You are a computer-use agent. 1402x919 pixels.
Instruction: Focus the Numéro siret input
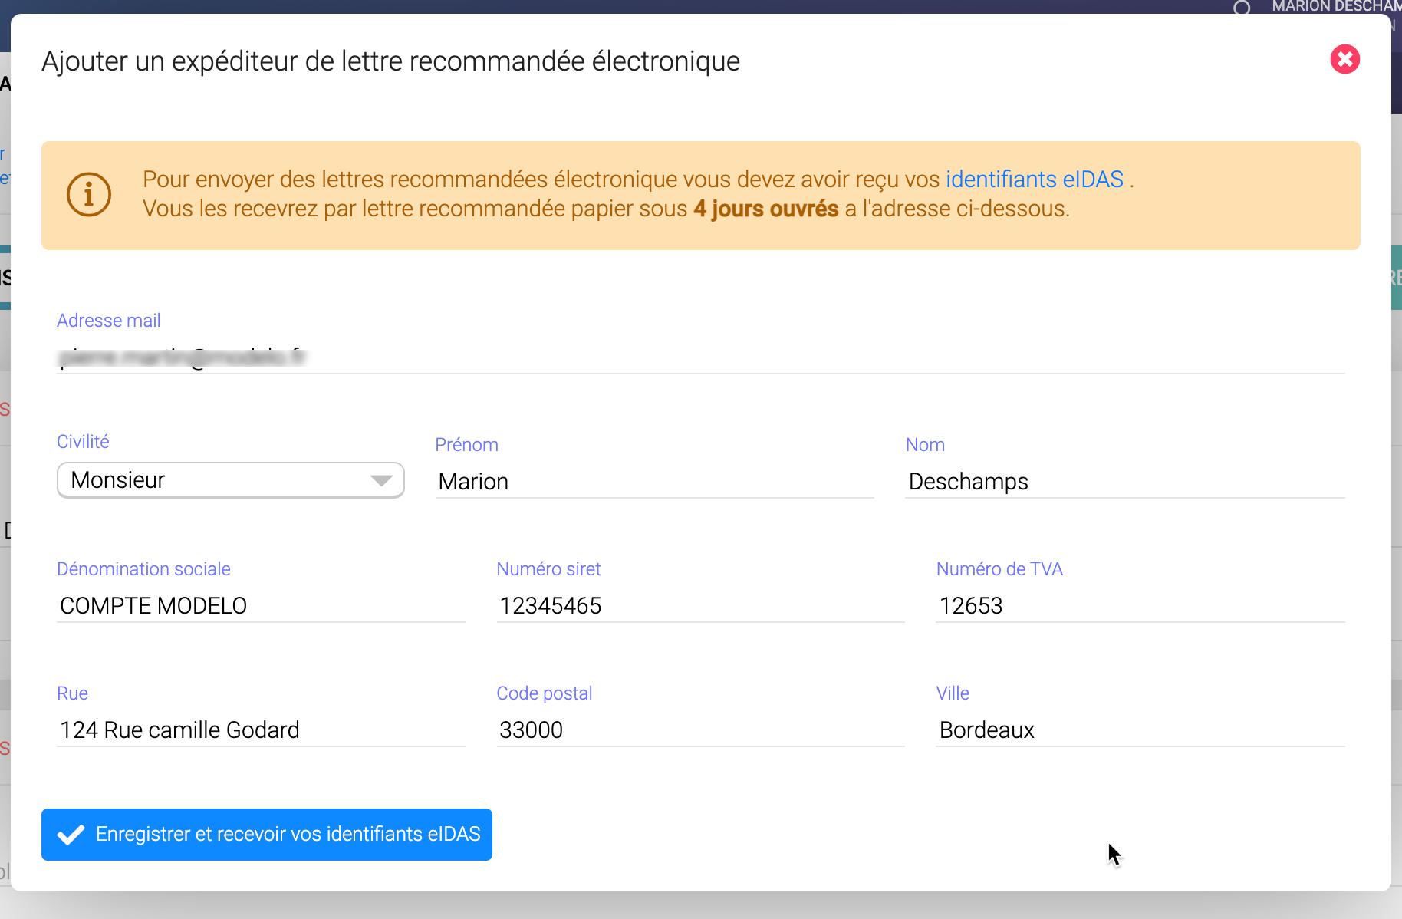(x=700, y=606)
